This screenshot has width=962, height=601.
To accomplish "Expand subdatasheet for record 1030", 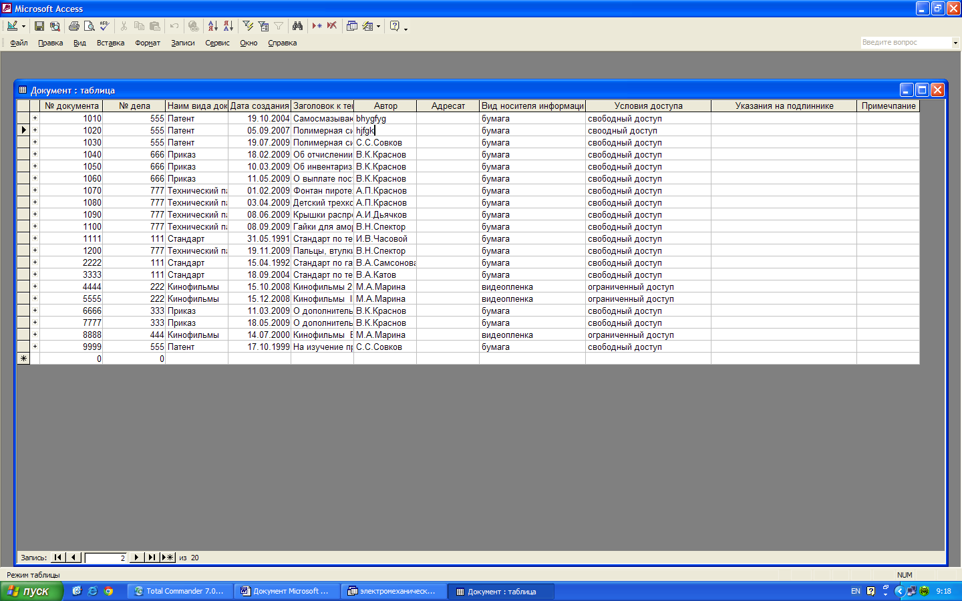I will coord(35,142).
